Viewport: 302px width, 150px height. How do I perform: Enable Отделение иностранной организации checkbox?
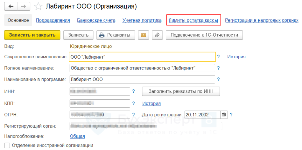pyautogui.click(x=7, y=145)
